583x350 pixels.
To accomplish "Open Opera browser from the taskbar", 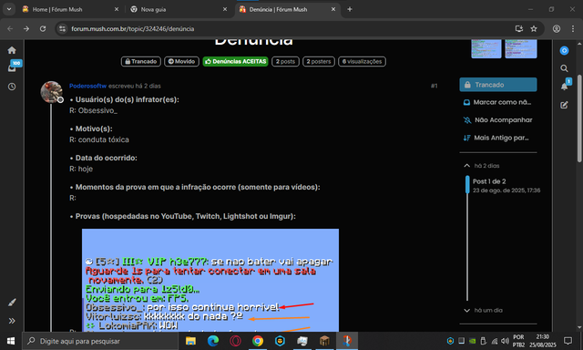I will point(235,341).
